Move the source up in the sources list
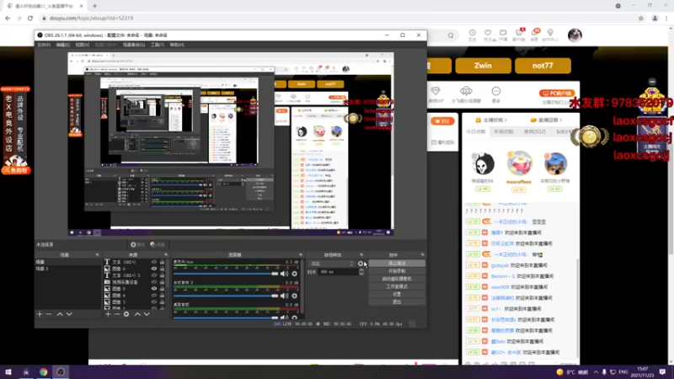674x379 pixels. point(137,314)
